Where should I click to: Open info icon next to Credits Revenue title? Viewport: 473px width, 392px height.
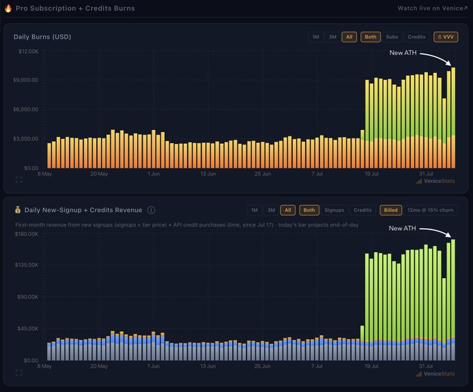151,210
